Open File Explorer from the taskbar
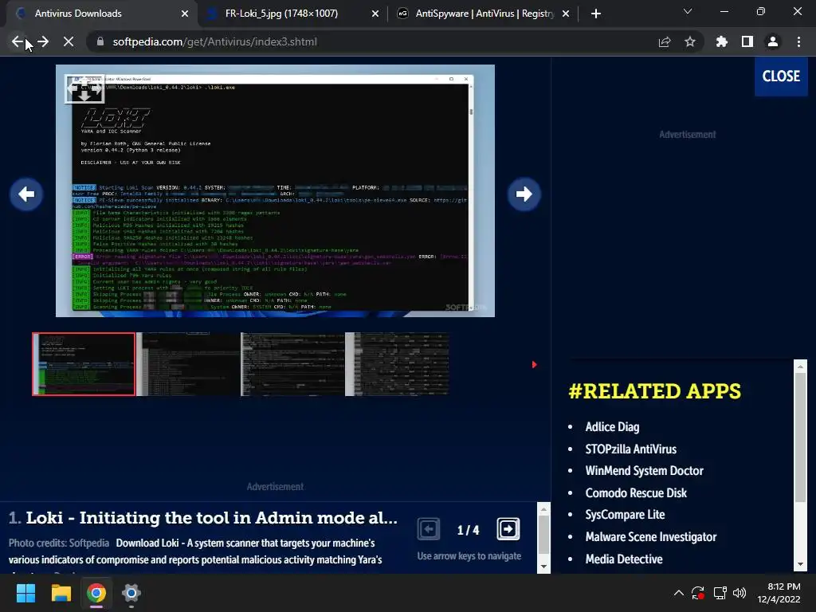Screen dimensions: 816x612 61,593
